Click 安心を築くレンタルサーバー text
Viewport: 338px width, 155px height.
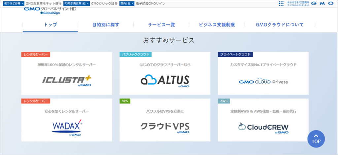[x=67, y=111]
